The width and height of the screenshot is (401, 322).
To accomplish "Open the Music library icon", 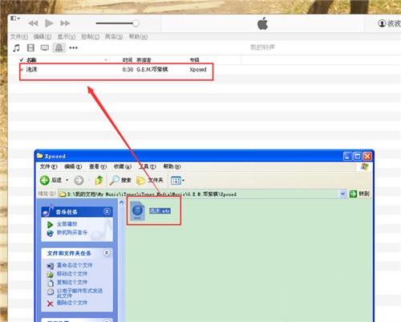I will coord(17,48).
